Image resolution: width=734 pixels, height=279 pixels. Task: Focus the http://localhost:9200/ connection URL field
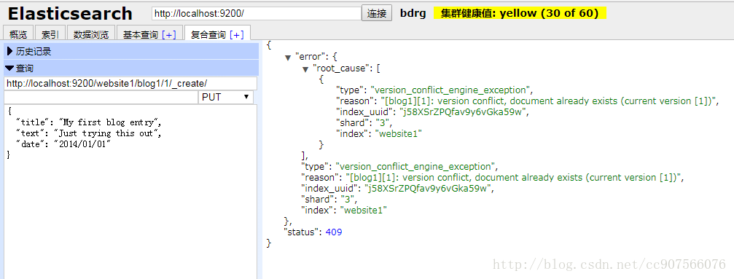tap(256, 13)
